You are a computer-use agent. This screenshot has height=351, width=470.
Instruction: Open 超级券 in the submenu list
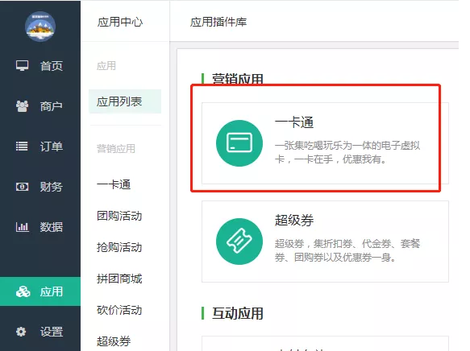coord(114,341)
